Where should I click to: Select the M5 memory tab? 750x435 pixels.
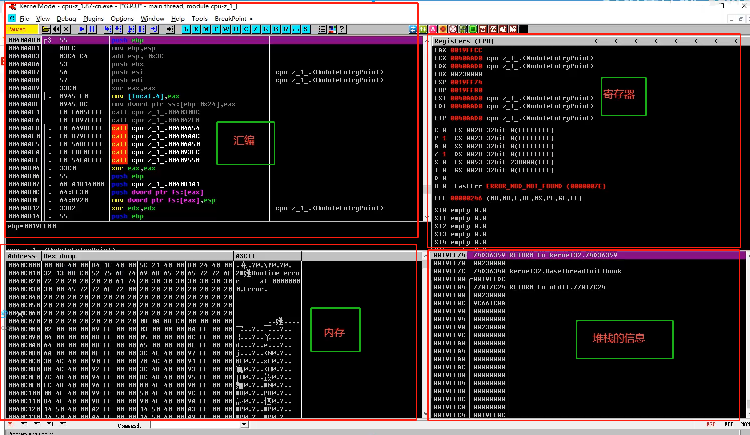tap(63, 424)
